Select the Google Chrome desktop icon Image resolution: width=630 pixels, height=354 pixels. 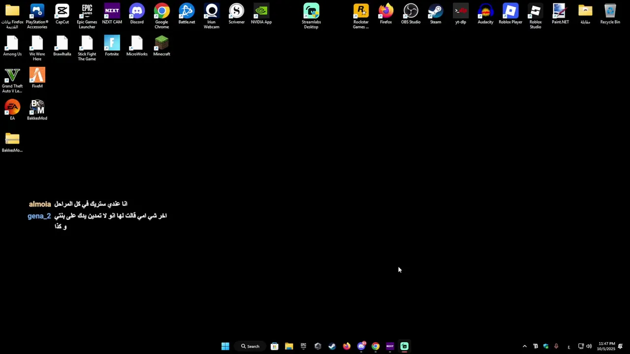click(x=161, y=16)
